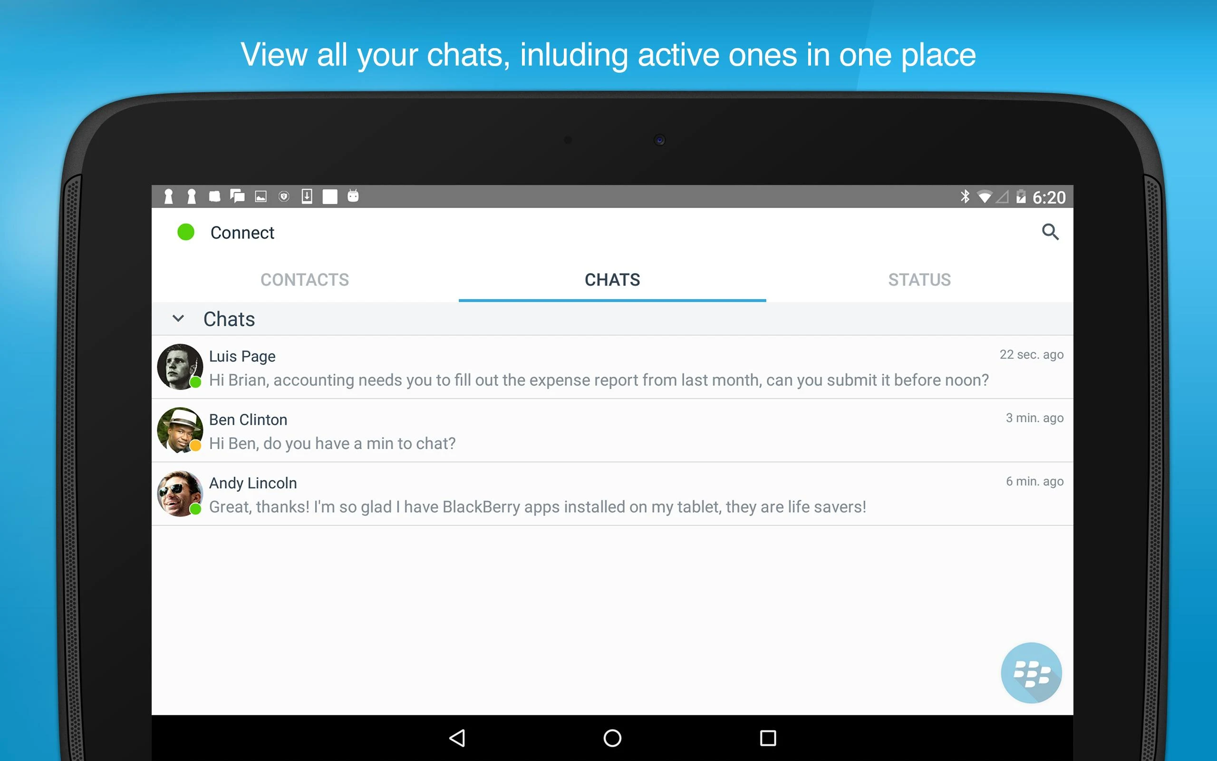Tap the Bluetooth status bar icon
Screen dimensions: 1217x761
[965, 196]
